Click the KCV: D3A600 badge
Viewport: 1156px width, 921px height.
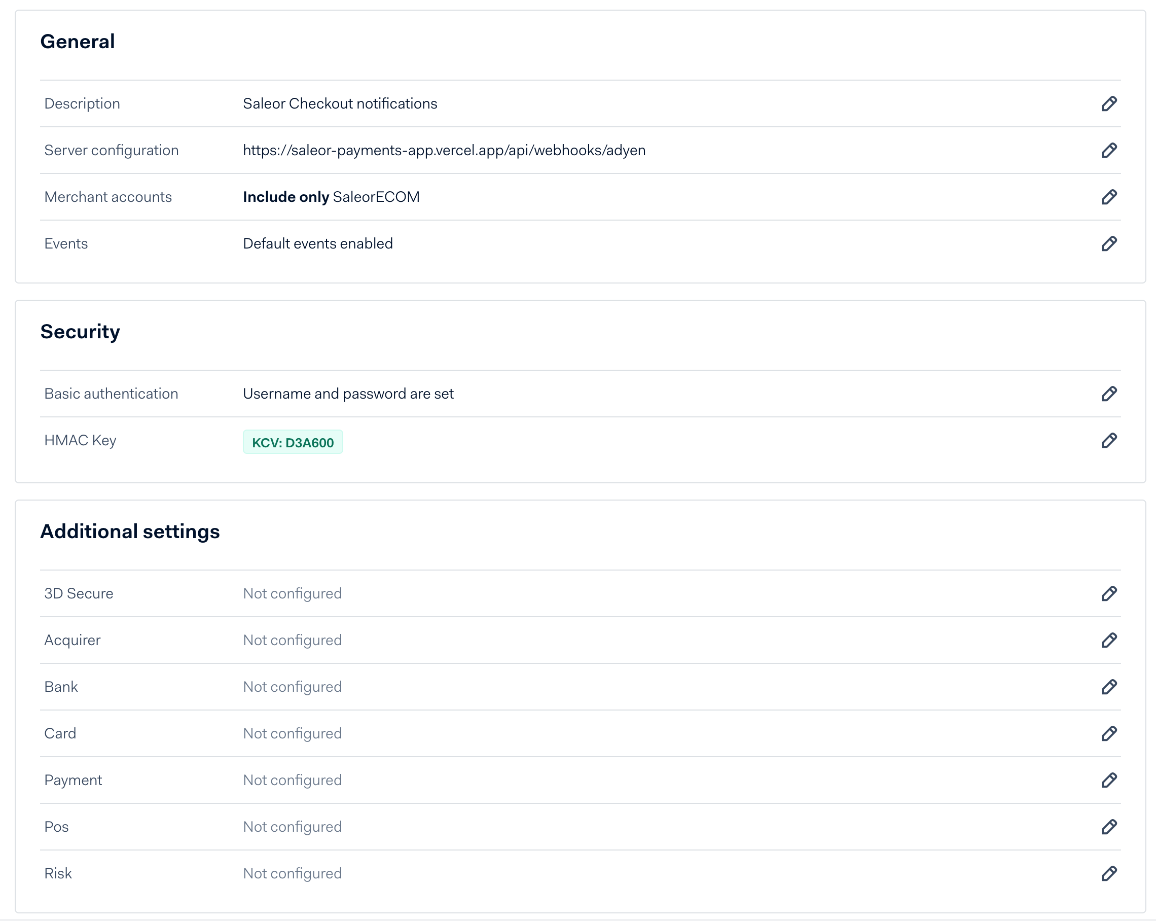coord(293,442)
